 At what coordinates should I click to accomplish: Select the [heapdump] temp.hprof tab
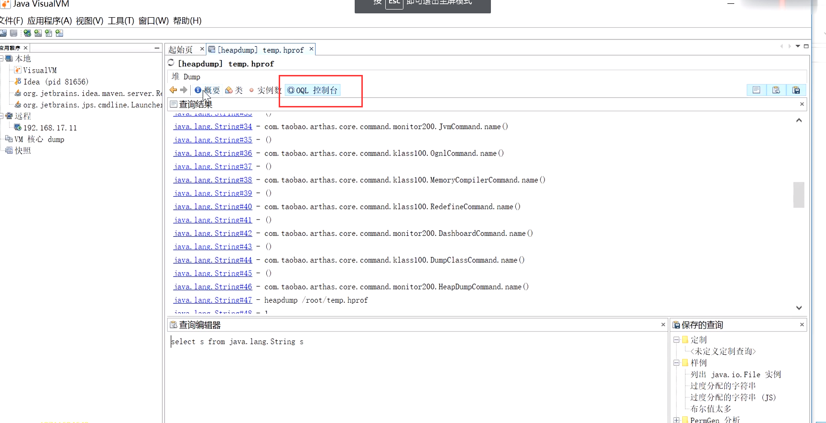tap(261, 50)
